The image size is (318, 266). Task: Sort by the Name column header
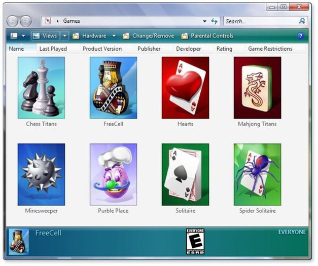click(17, 49)
